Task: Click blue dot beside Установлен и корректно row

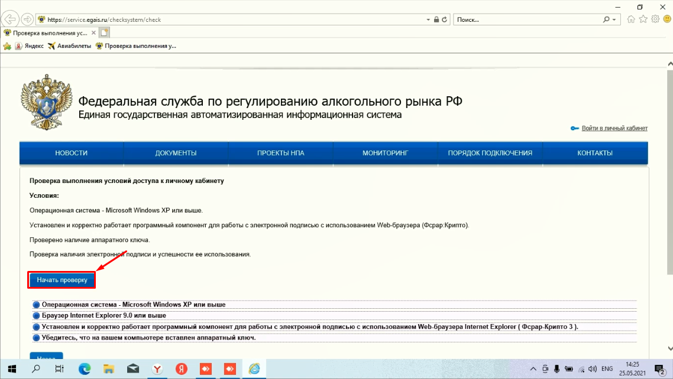Action: pos(36,326)
